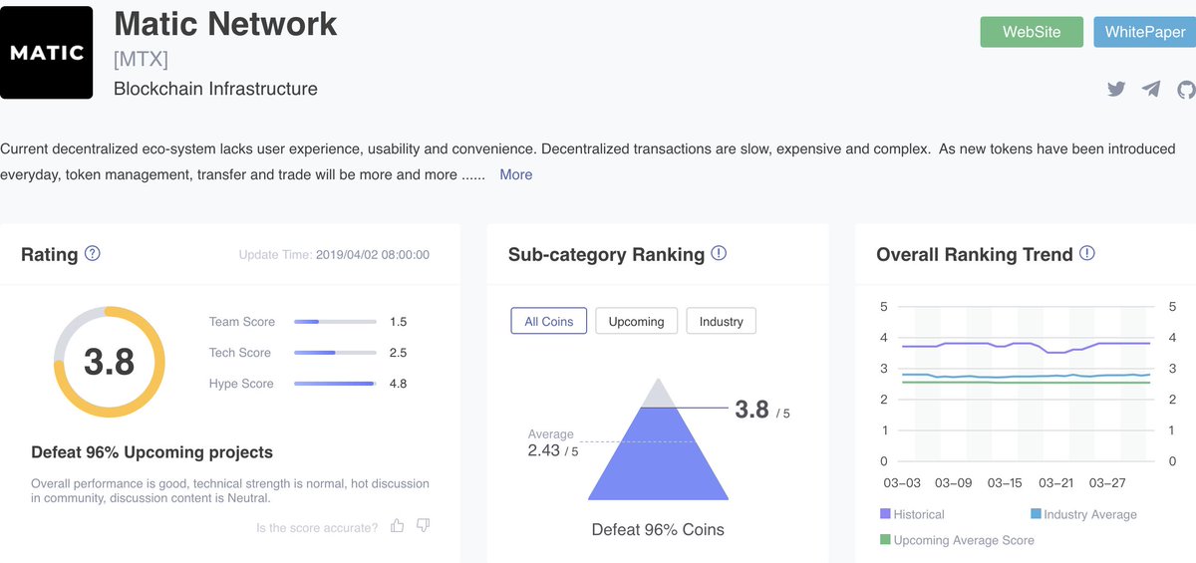Open the Twitter icon link
The width and height of the screenshot is (1196, 563).
1116,89
